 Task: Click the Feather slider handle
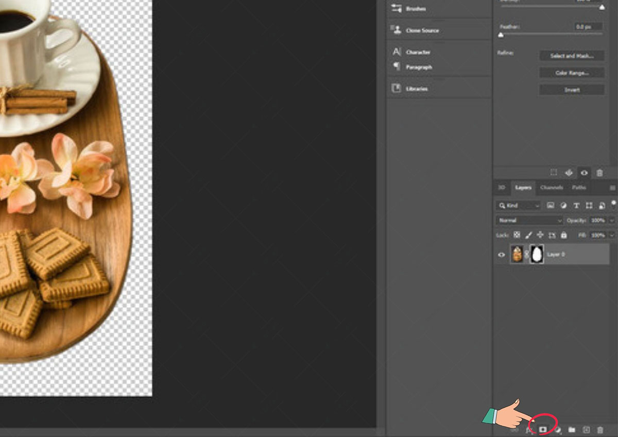[501, 35]
